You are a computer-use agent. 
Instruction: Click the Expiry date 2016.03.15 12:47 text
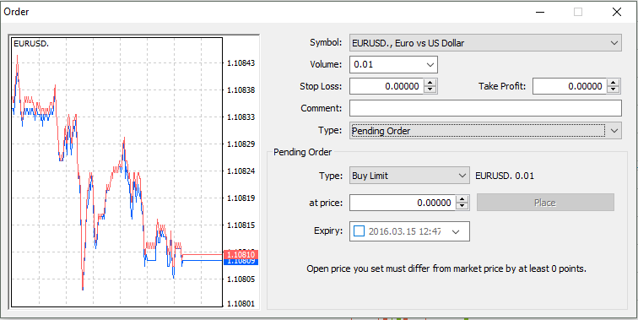(x=404, y=231)
